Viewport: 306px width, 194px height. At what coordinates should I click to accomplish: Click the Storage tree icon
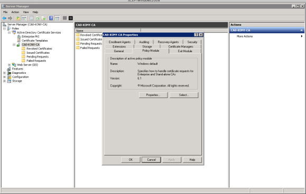coord(9,81)
